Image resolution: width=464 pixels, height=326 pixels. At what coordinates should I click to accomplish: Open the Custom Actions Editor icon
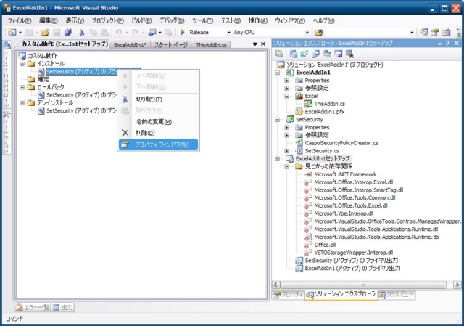click(x=339, y=54)
